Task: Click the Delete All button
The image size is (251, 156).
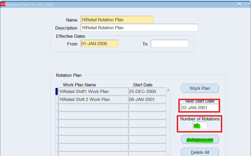Action: 200,152
